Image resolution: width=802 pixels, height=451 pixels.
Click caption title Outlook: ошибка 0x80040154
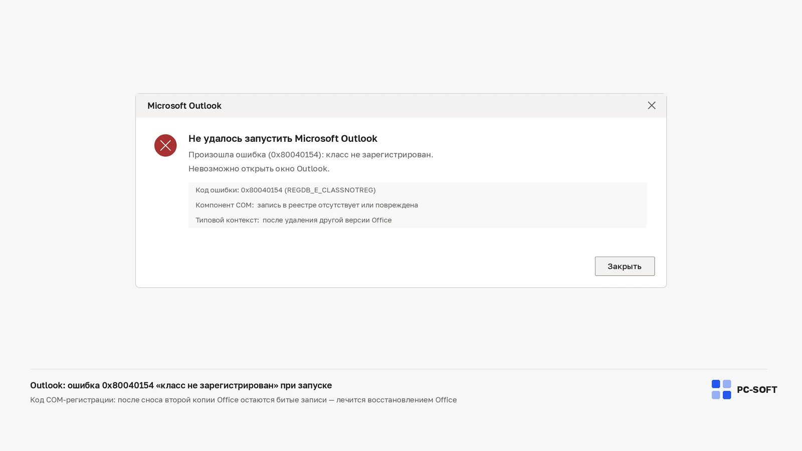[x=181, y=385]
